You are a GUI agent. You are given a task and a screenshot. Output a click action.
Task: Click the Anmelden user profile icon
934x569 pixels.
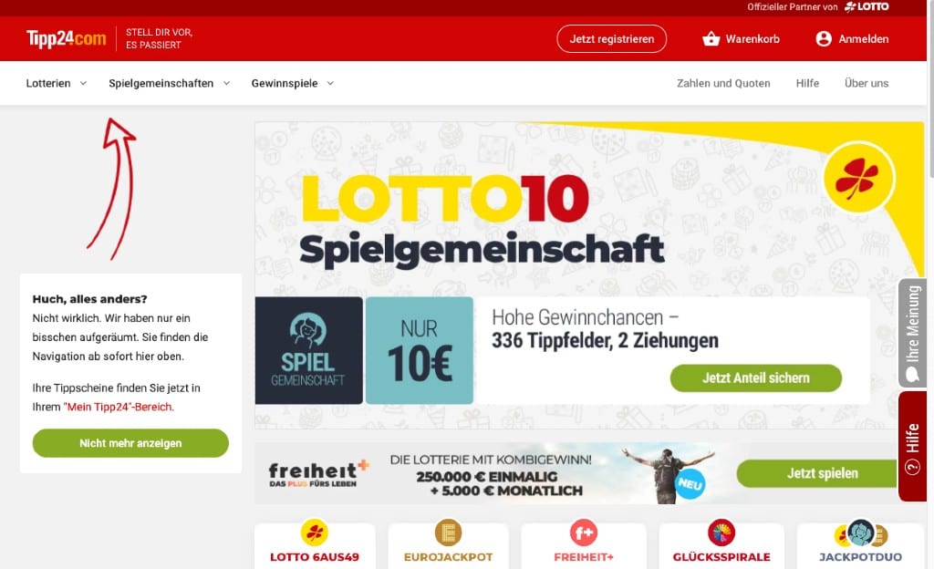(824, 38)
